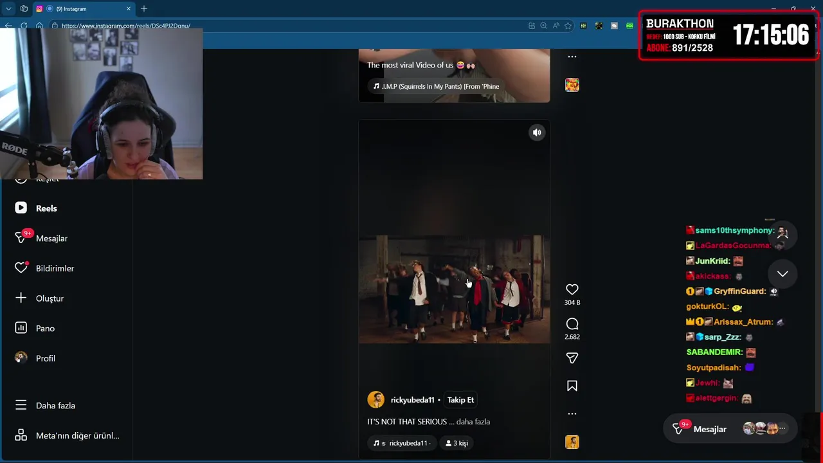
Task: Select the (9) Instagram tab
Action: click(x=84, y=9)
